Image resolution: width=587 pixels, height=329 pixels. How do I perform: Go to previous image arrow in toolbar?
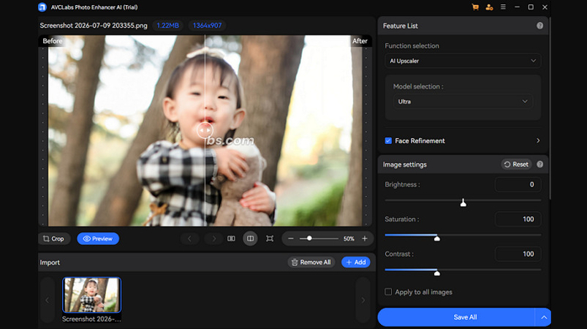pyautogui.click(x=189, y=238)
